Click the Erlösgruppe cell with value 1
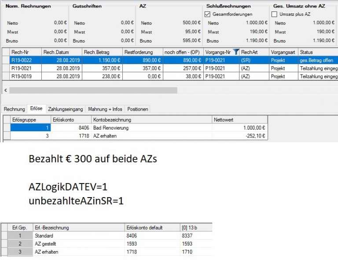The width and height of the screenshot is (338, 277). tap(30, 128)
